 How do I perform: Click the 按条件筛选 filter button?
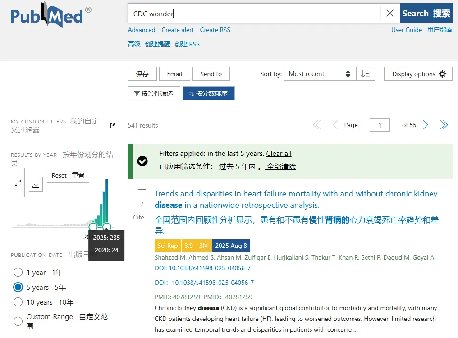(154, 93)
